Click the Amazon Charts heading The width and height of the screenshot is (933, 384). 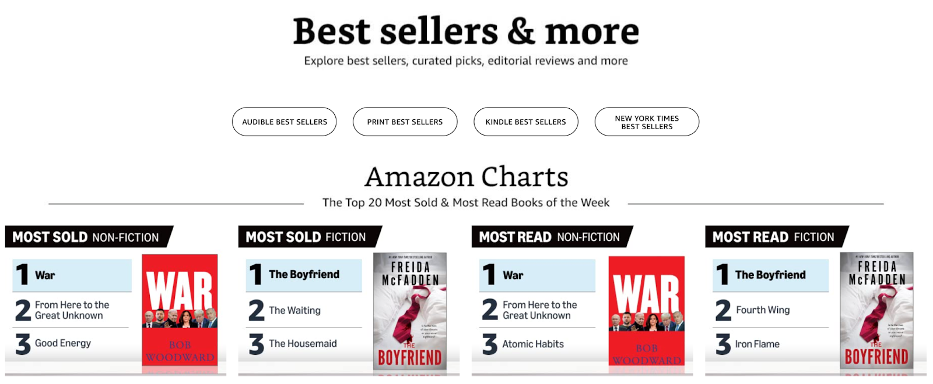(x=467, y=176)
